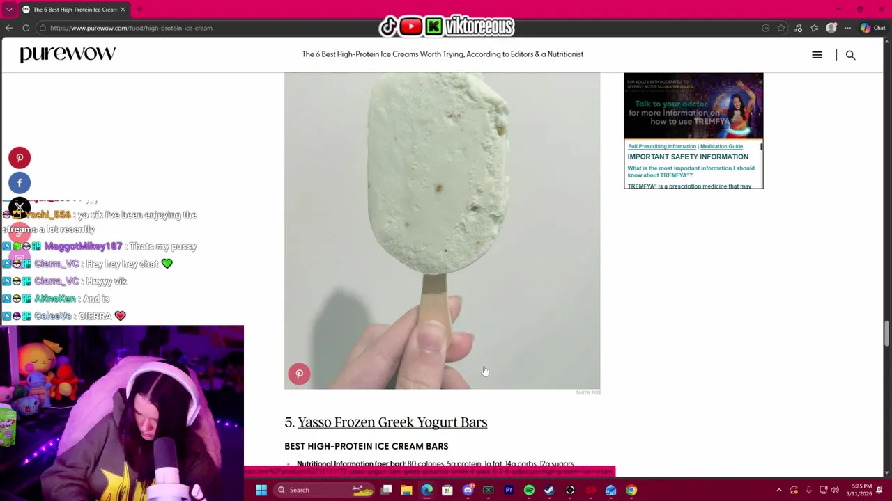Click the PureWow logo

68,54
